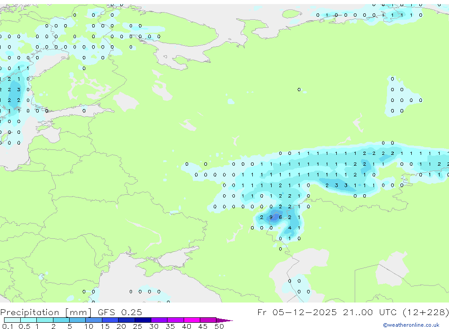Image resolution: width=449 pixels, height=329 pixels.
Task: Click the '45' legend scale label
Action: coord(203,326)
